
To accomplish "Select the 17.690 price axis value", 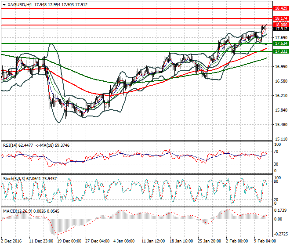I will (281, 38).
